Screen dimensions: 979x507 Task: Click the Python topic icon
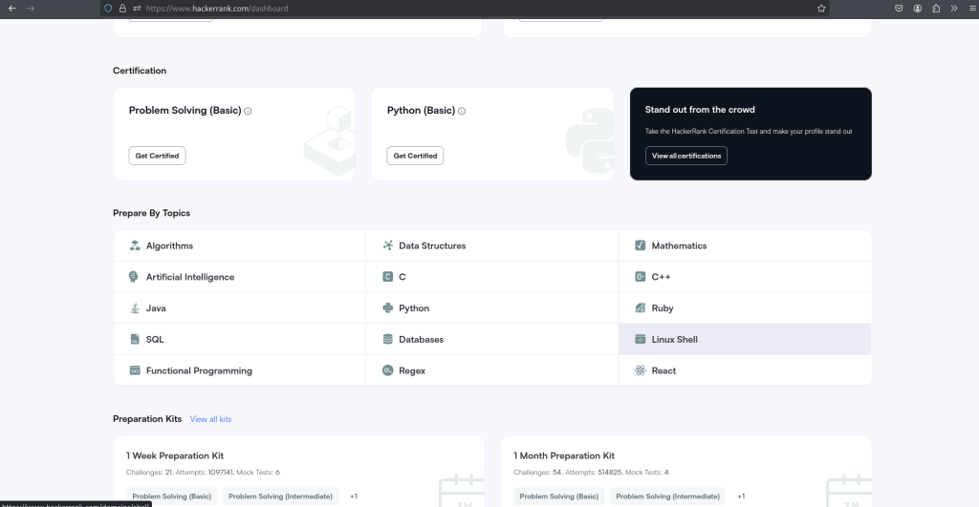[x=388, y=308]
